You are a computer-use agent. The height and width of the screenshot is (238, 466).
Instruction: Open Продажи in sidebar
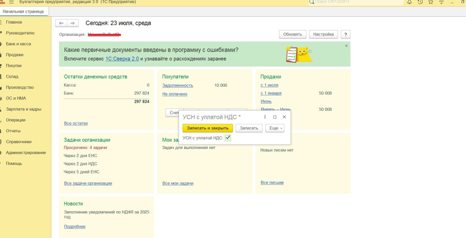(x=15, y=55)
